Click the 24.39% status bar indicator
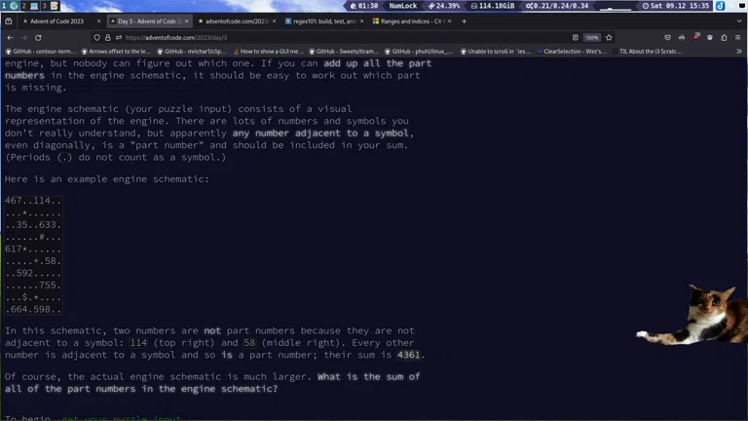 [444, 6]
